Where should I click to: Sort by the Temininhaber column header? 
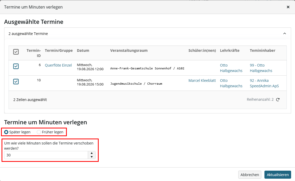click(x=262, y=50)
